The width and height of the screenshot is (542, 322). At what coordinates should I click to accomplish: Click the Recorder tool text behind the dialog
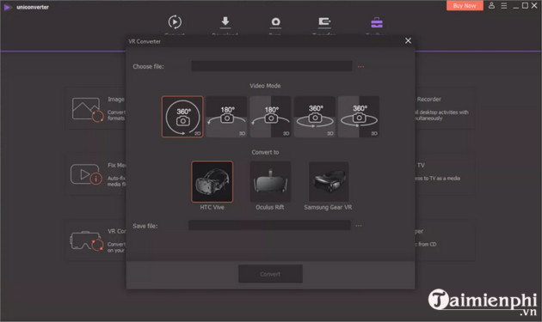(x=428, y=100)
